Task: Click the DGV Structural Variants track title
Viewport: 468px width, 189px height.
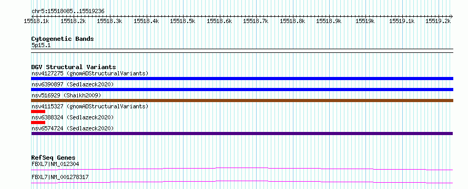Action: pyautogui.click(x=74, y=67)
